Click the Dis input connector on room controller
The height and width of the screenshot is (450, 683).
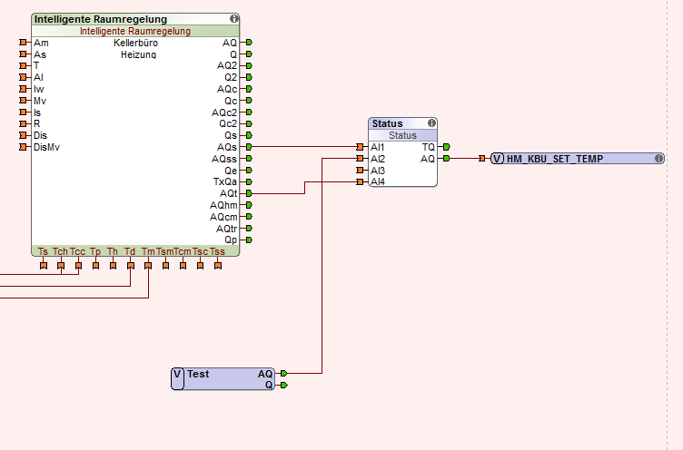tap(25, 135)
